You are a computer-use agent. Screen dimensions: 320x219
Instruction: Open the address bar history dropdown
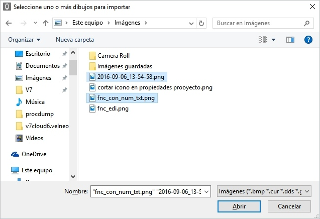(x=191, y=23)
